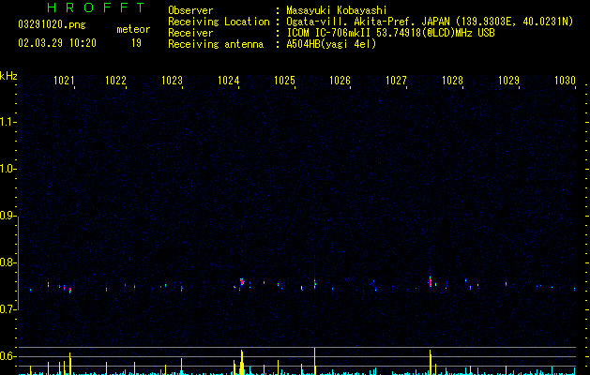Click time axis label 1021

[64, 81]
